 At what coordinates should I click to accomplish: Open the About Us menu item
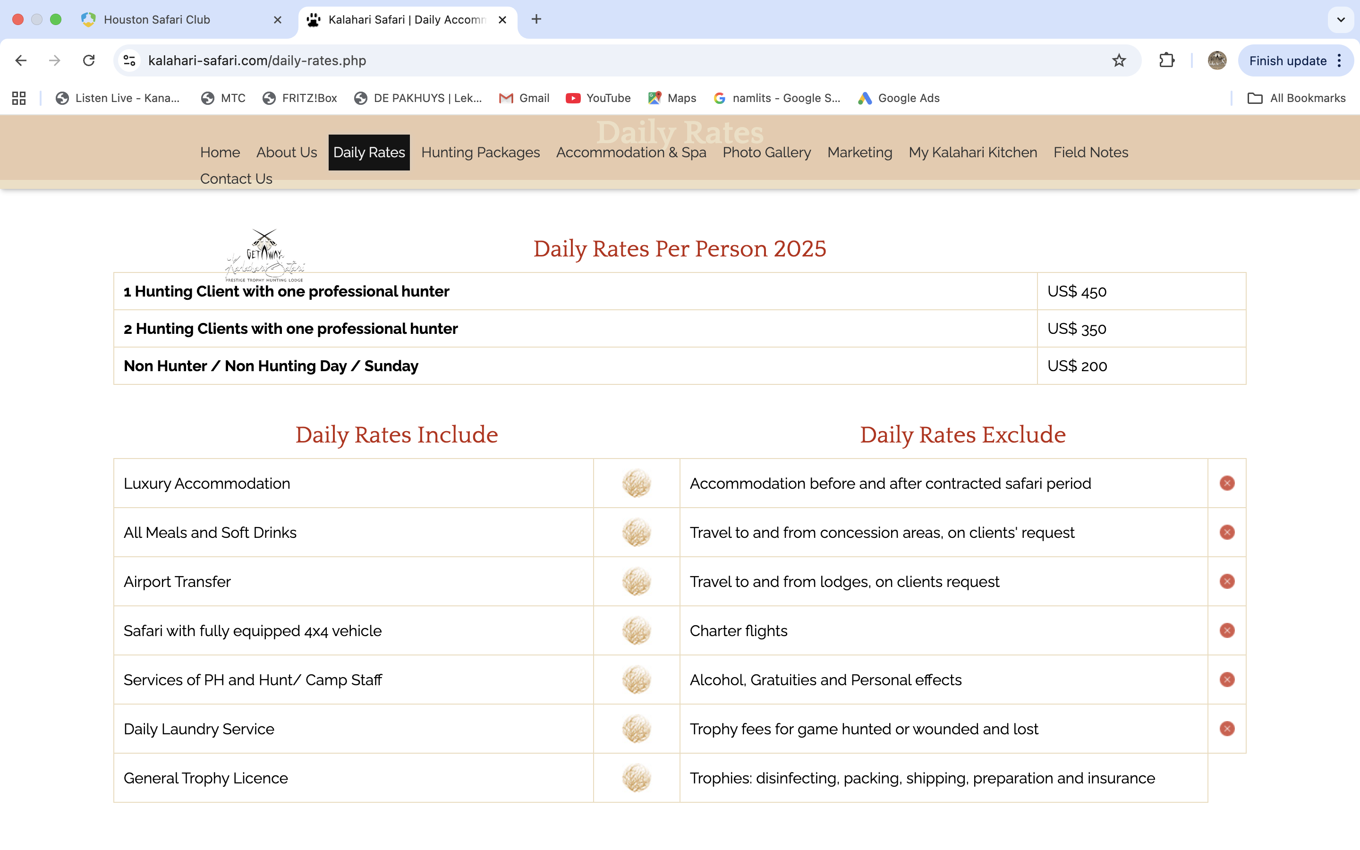coord(287,153)
